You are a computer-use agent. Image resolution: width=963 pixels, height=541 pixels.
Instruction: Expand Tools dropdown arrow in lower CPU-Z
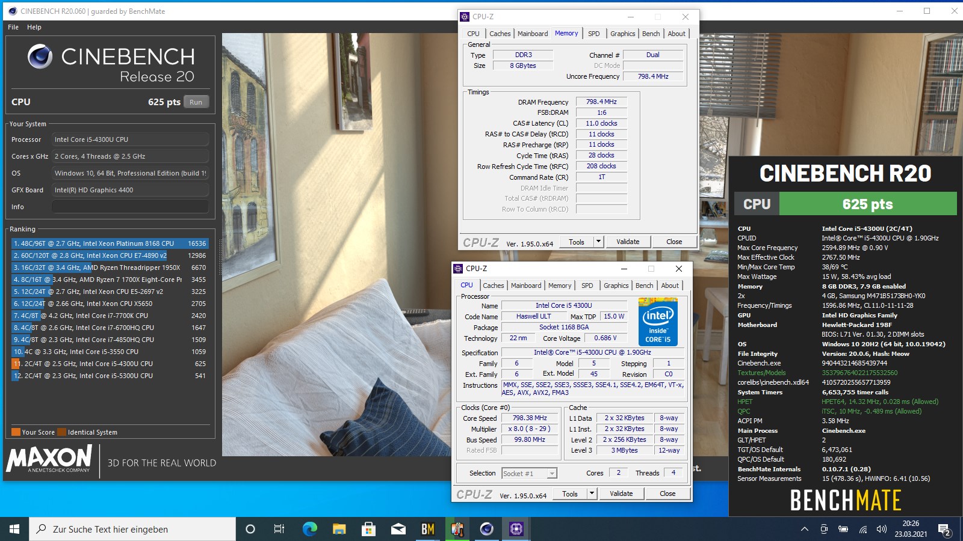[x=592, y=494]
